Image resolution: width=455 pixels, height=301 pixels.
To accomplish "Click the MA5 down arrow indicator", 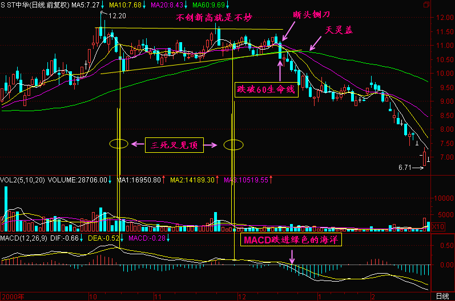I will click(x=102, y=5).
